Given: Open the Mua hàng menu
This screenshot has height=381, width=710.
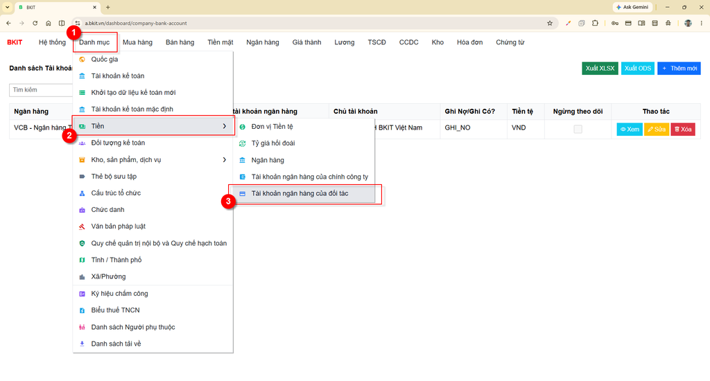Looking at the screenshot, I should coord(138,42).
